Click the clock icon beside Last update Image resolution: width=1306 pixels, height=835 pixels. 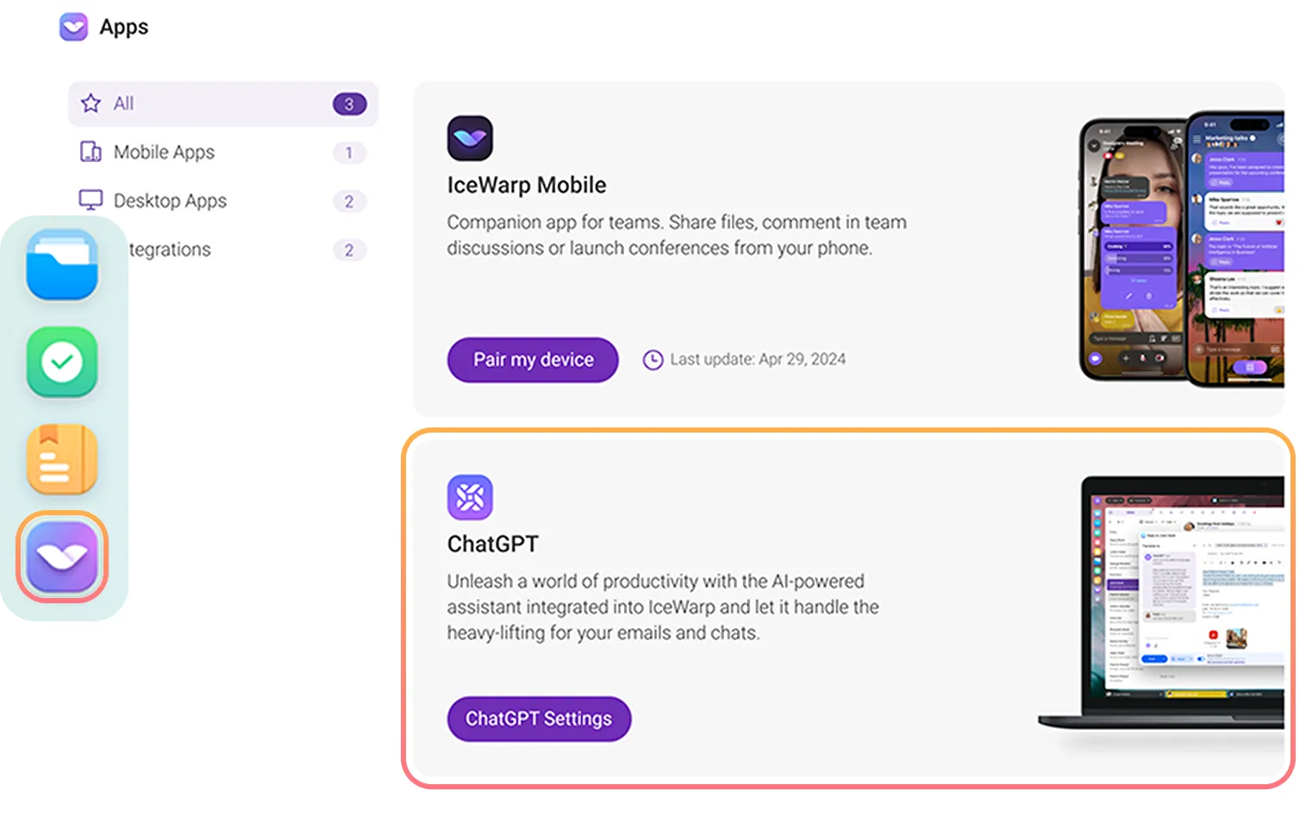(653, 359)
